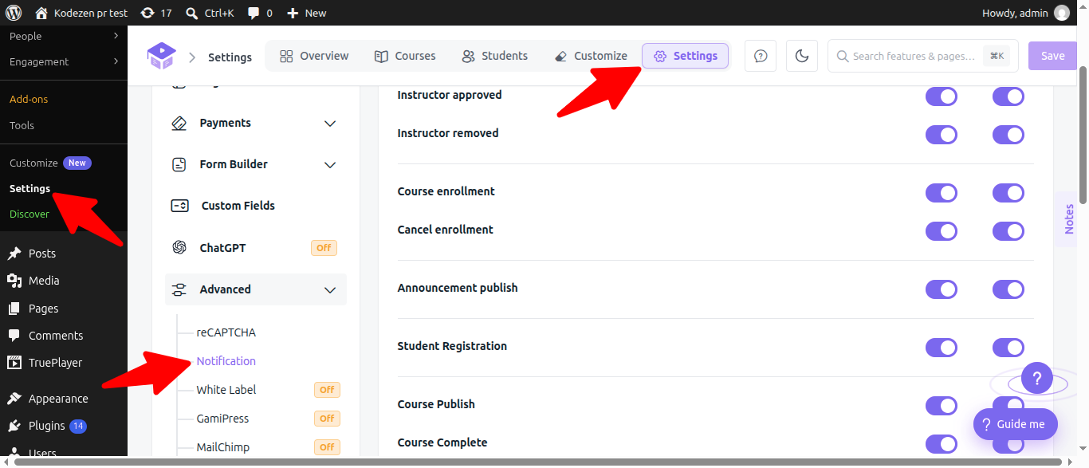Image resolution: width=1089 pixels, height=468 pixels.
Task: Toggle first switch for Course Publish
Action: [x=942, y=406]
